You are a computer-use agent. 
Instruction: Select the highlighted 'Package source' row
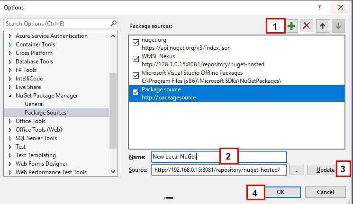point(236,93)
